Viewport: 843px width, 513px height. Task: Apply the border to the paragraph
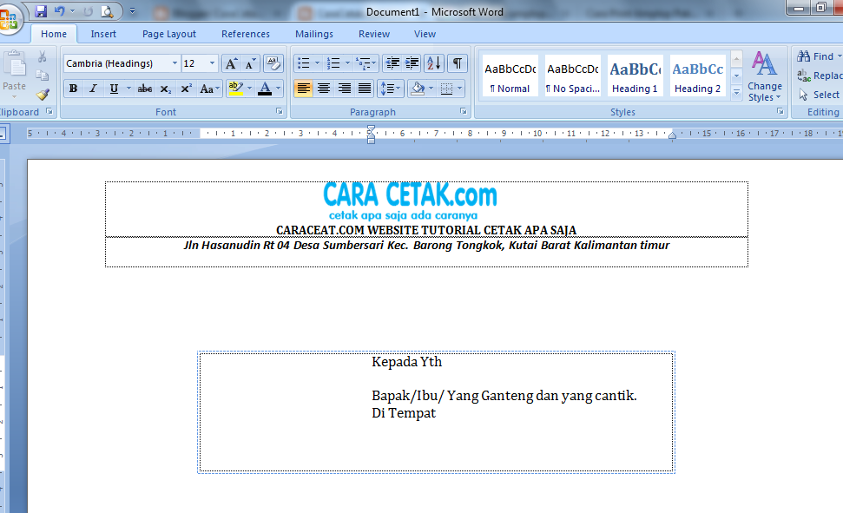pyautogui.click(x=446, y=89)
